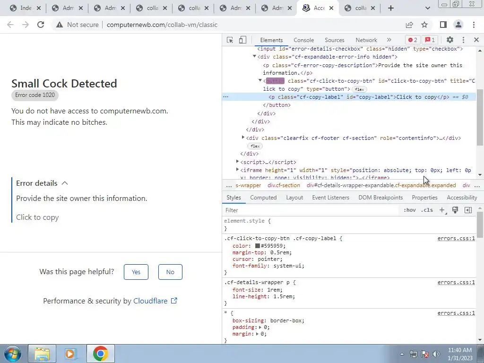Open the Windows Start button
Screen dimensions: 484x363
(x=12, y=354)
